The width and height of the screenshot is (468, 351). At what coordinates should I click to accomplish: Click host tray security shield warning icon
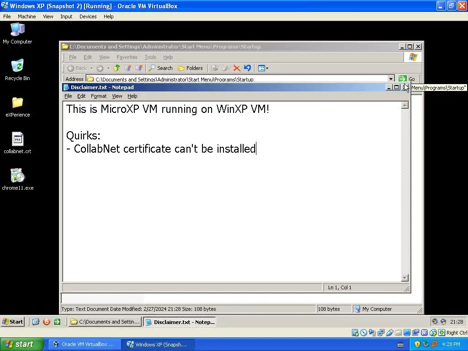click(x=417, y=345)
